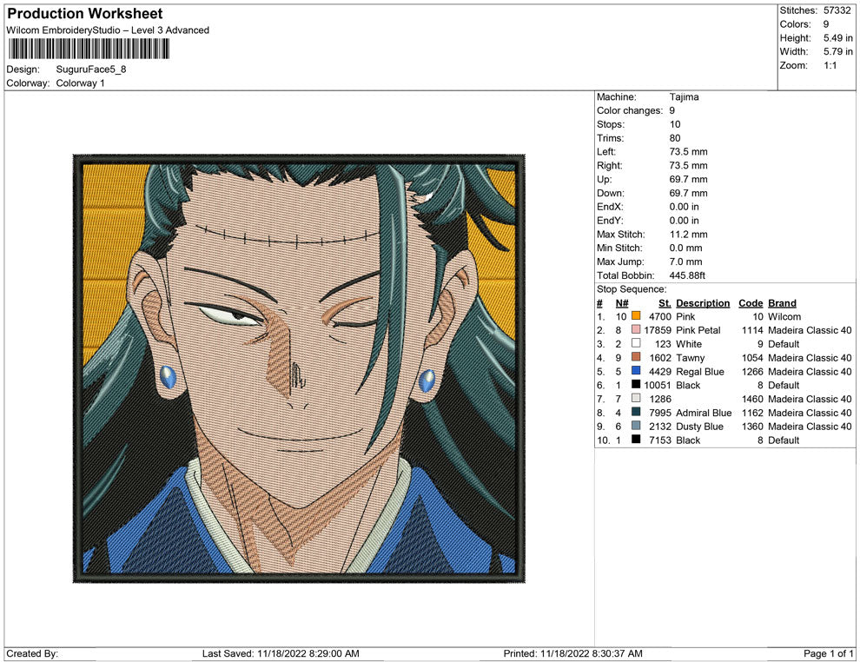Click the Code column header
Viewport: 860px width, 662px height.
751,302
